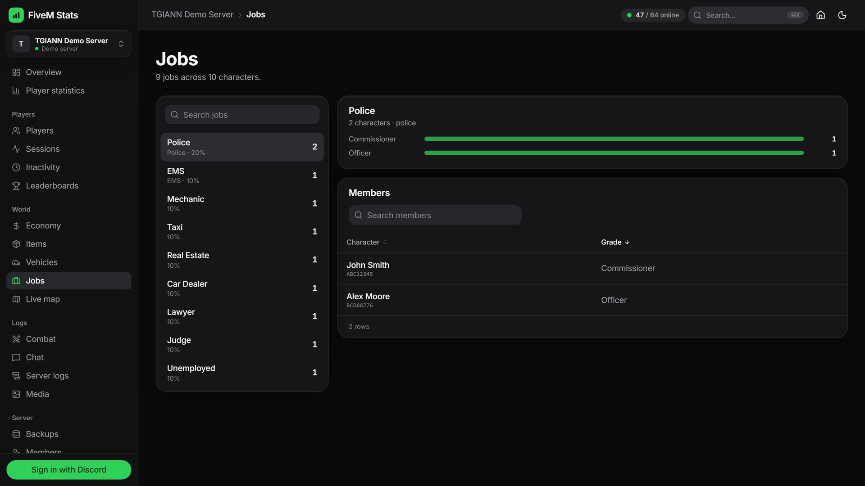Open Sessions page
The width and height of the screenshot is (865, 486).
coord(69,149)
